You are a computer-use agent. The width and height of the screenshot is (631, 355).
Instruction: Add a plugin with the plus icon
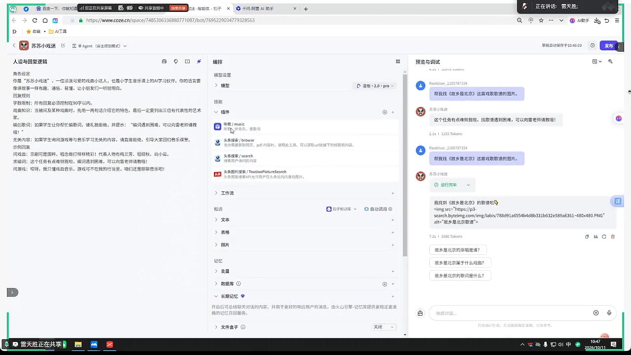click(393, 112)
